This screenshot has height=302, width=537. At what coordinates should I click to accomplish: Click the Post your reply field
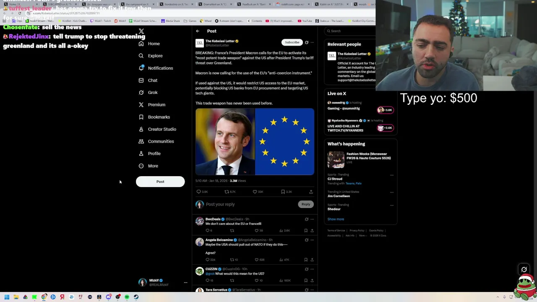point(251,204)
